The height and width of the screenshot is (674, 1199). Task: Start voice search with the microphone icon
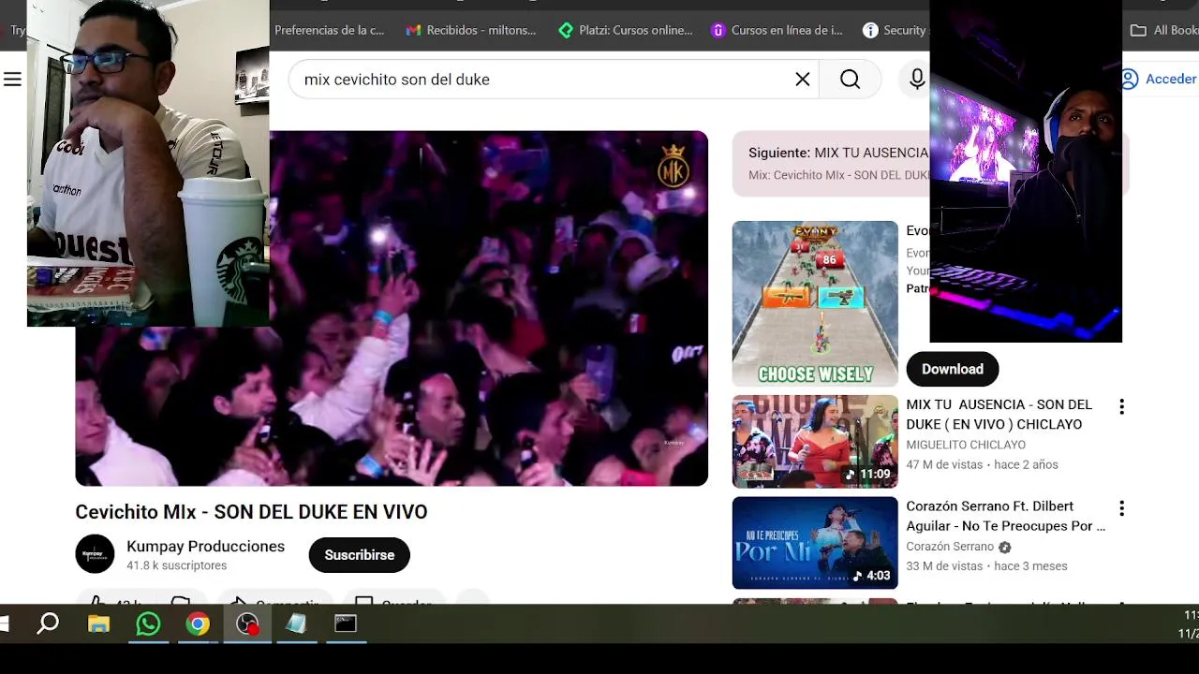[x=917, y=80]
